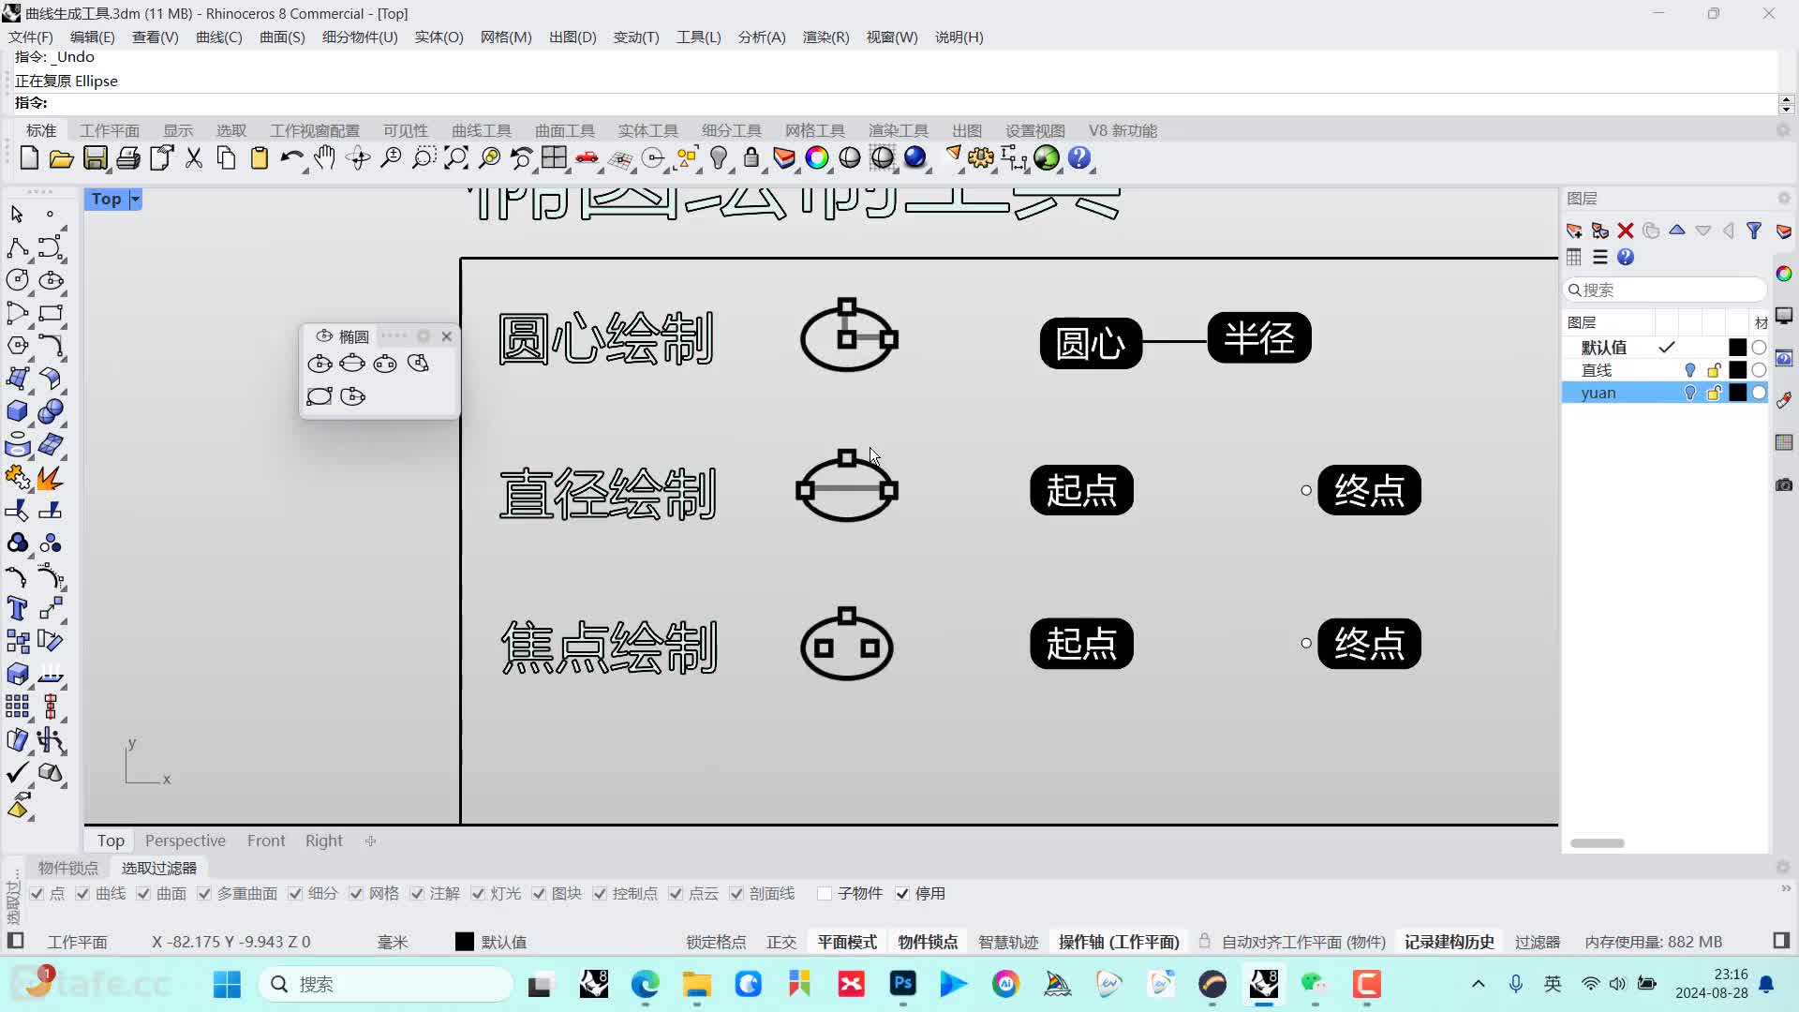Select the rectangle tool in left sidebar
The width and height of the screenshot is (1799, 1012).
[x=51, y=313]
